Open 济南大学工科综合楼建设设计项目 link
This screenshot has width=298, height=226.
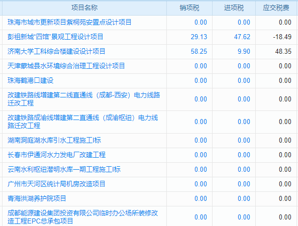click(56, 51)
